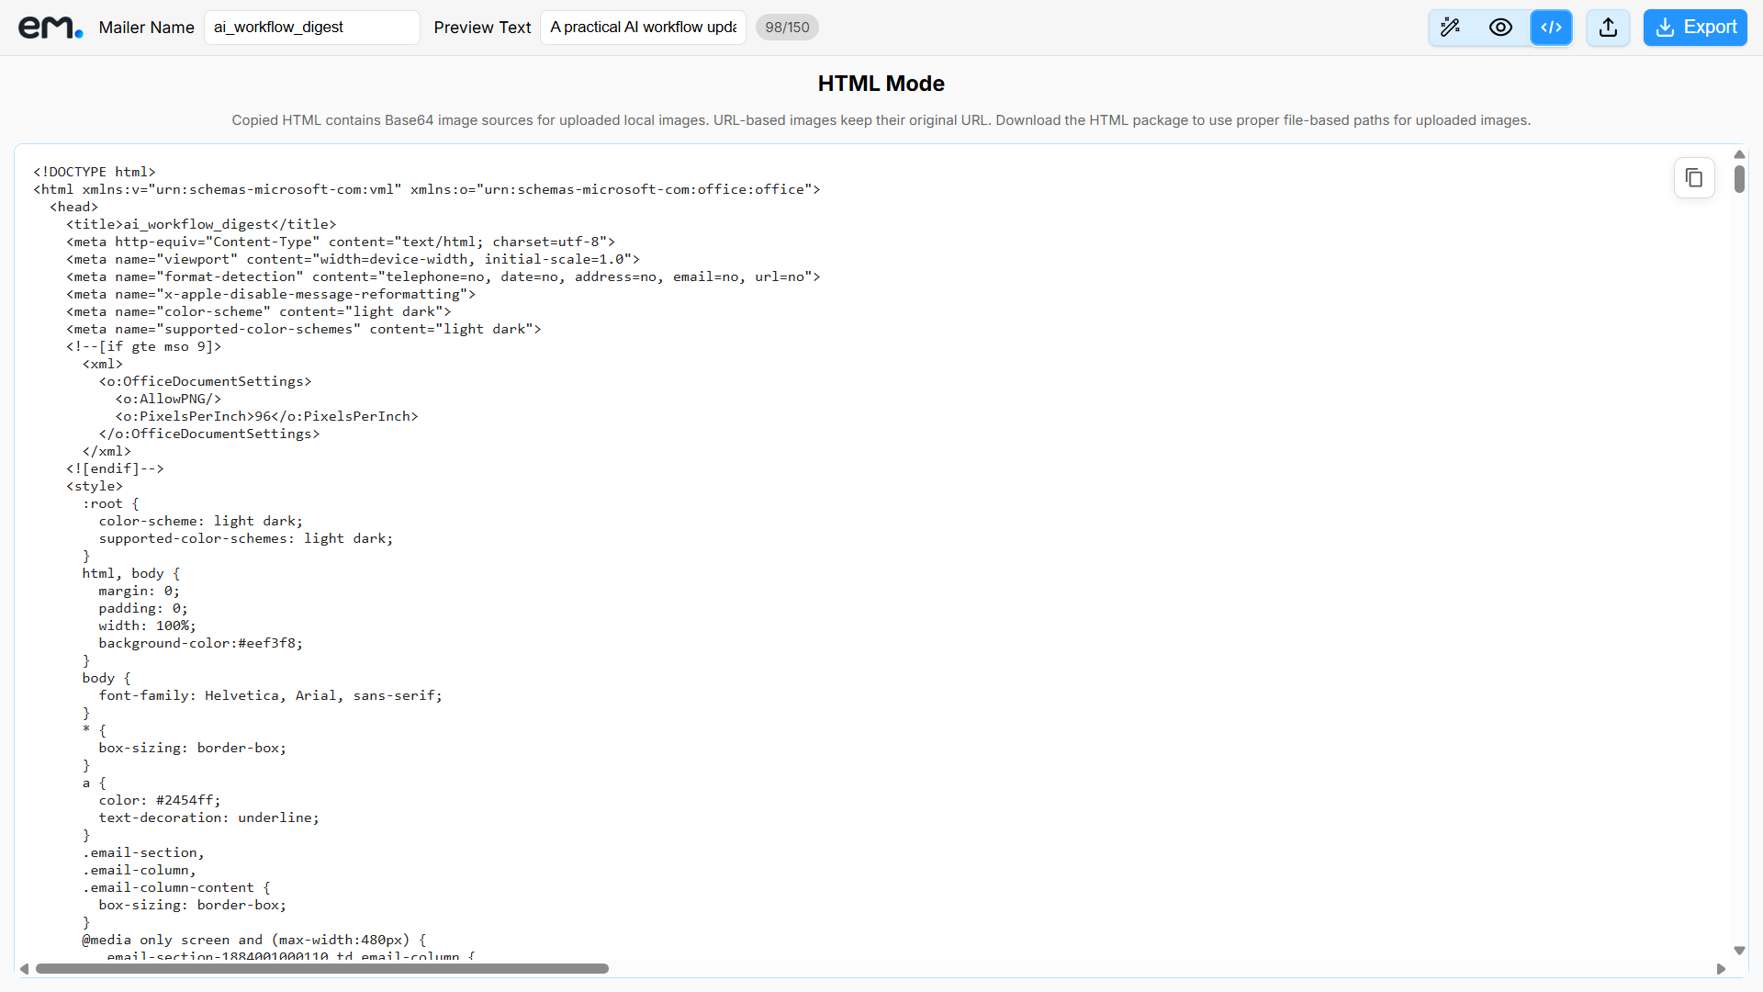This screenshot has width=1763, height=992.
Task: Click the Base64 image notice text
Action: [881, 120]
